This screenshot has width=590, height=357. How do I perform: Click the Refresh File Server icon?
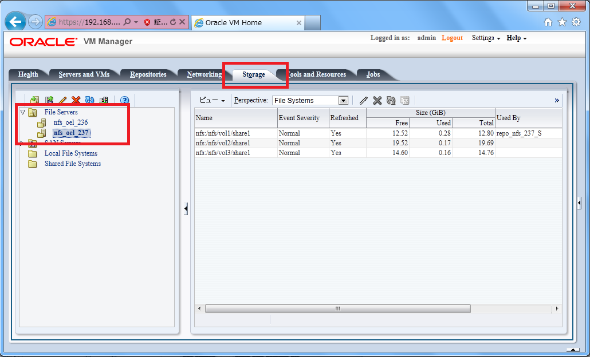pos(90,100)
